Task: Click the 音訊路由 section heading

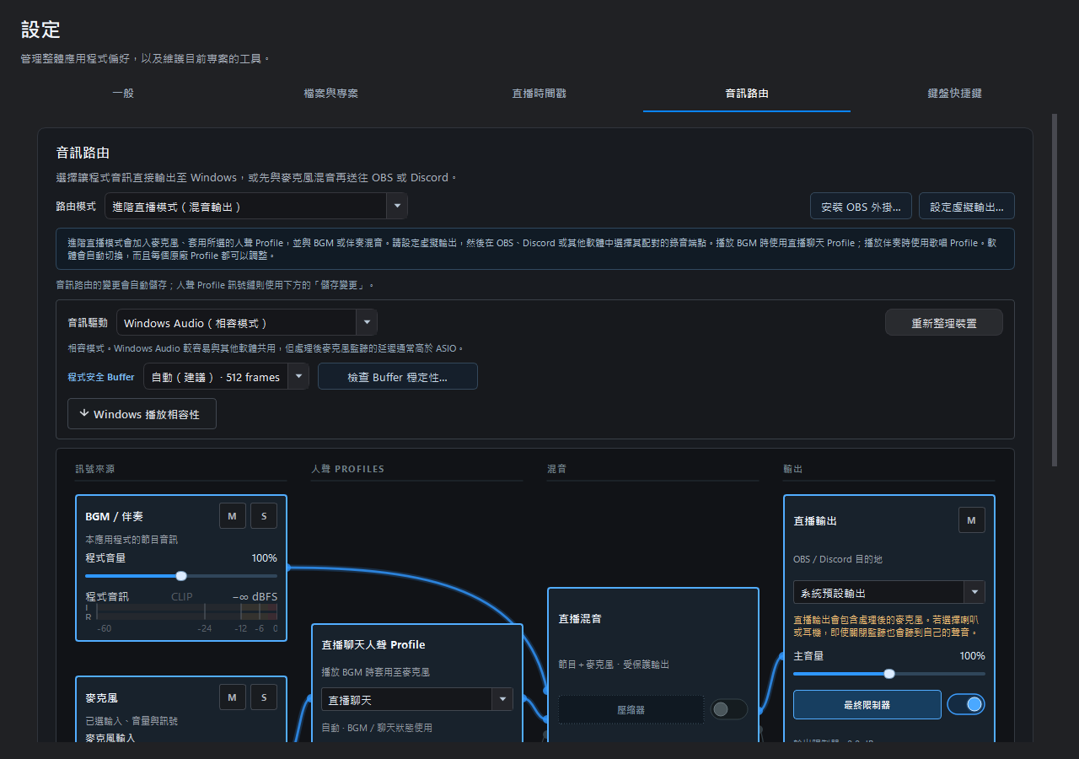Action: tap(83, 153)
